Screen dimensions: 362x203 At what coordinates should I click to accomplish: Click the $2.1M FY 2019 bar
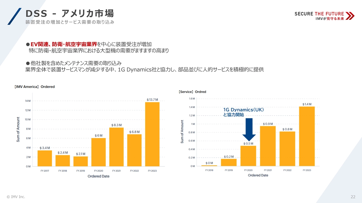tap(81, 161)
